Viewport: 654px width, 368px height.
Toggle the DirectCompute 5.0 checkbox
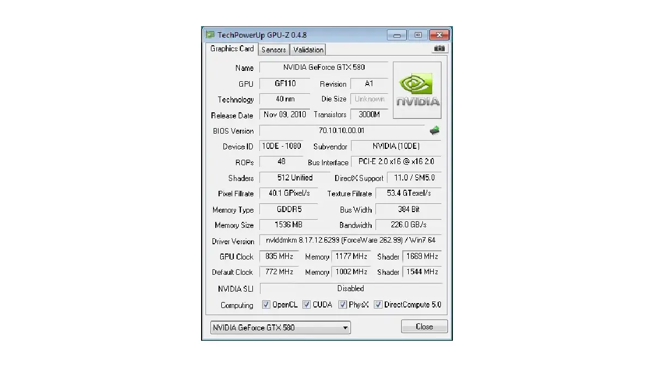pos(378,305)
